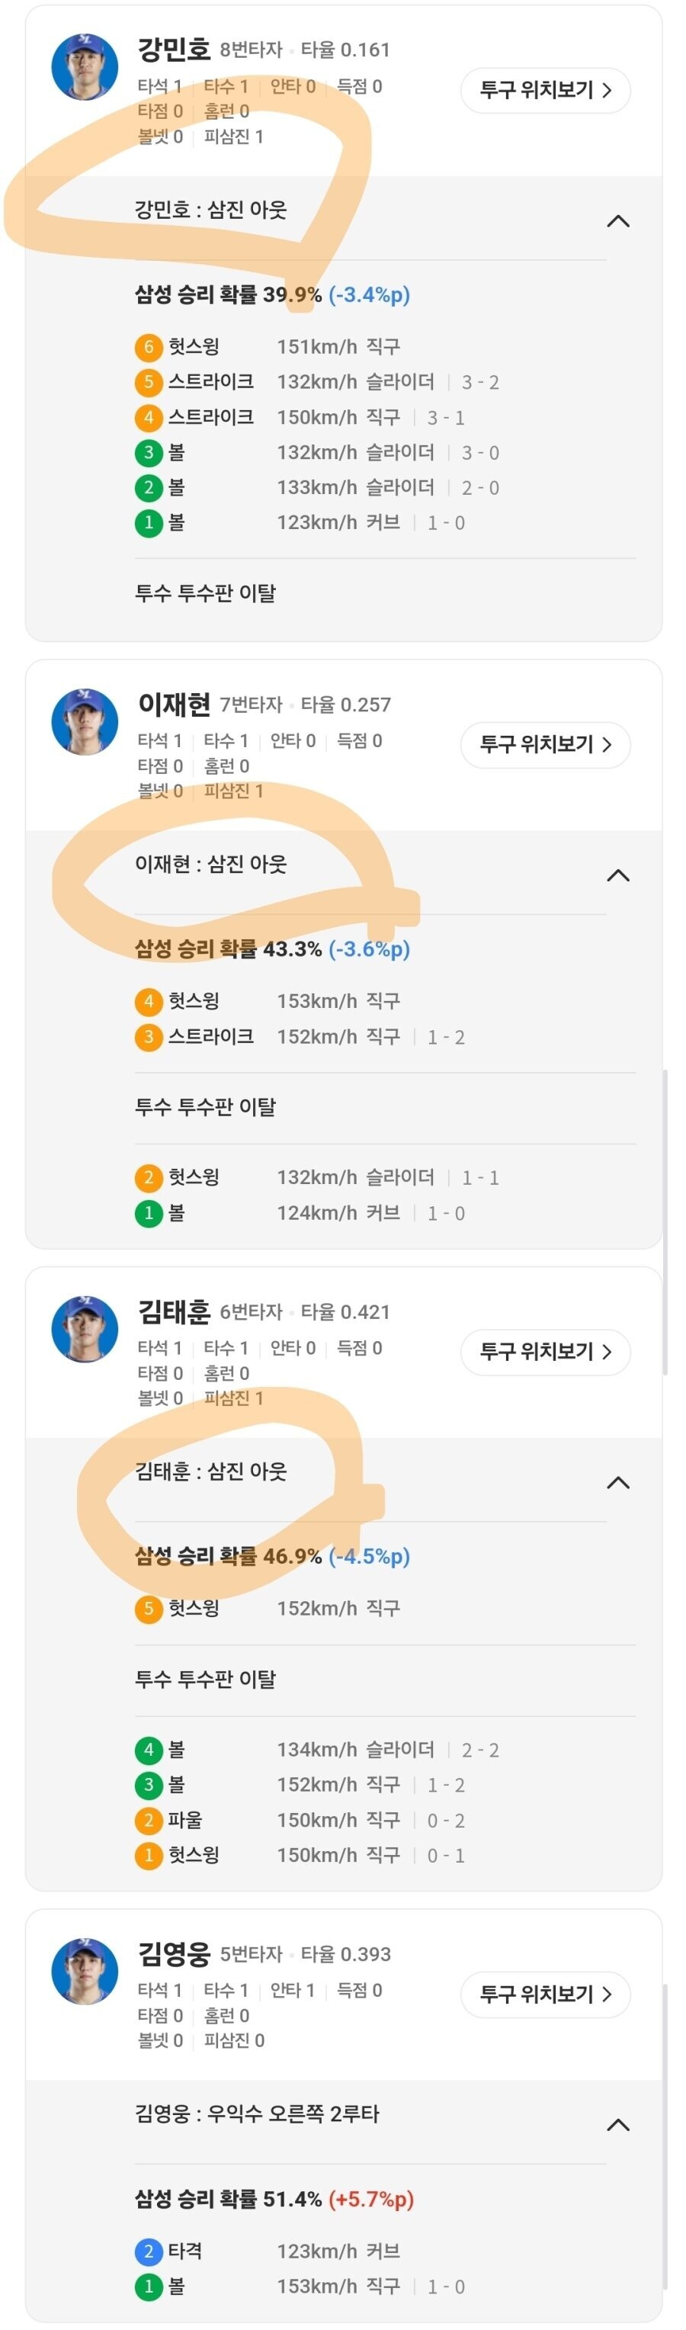Select 김태훈 pitch 2 파울 badge

[x=148, y=1820]
